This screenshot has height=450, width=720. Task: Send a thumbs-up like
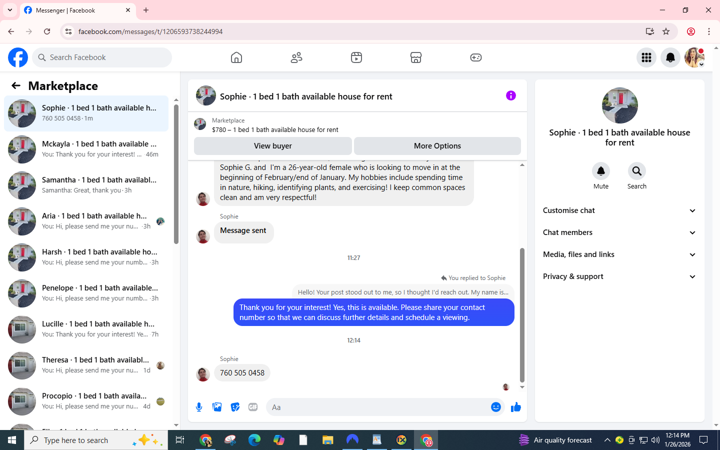pos(516,407)
